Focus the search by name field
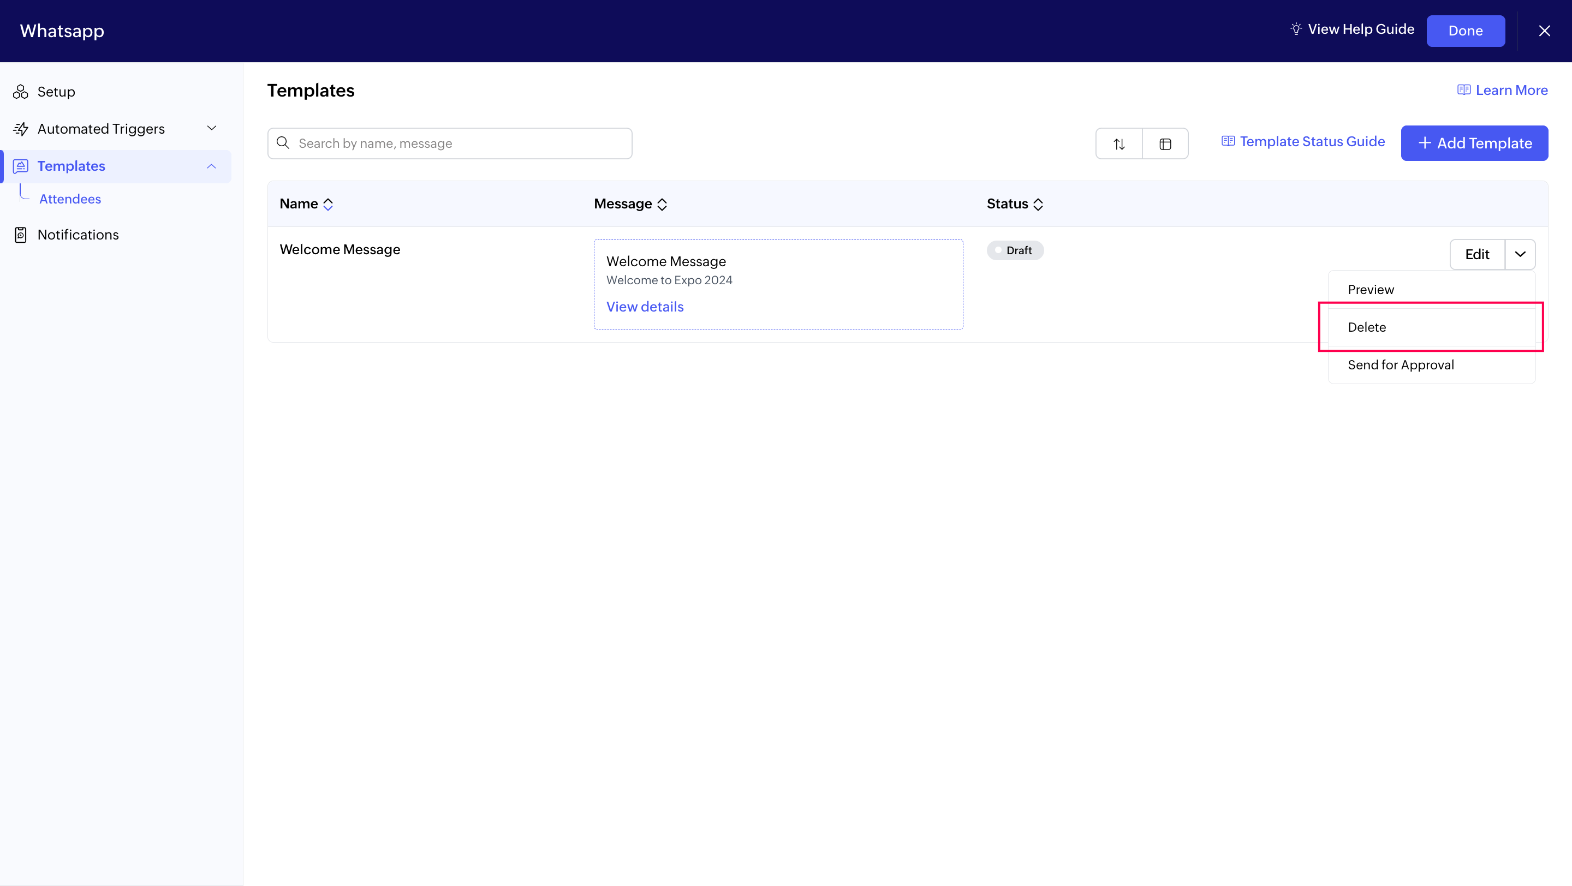 (x=458, y=143)
